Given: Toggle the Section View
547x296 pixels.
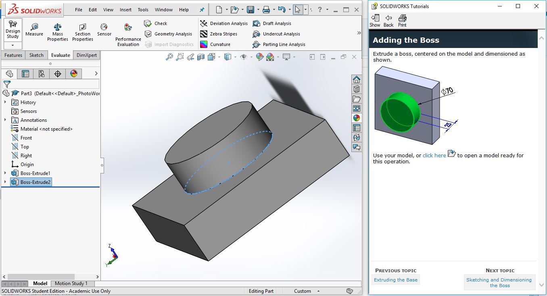Looking at the screenshot, I should click(x=201, y=57).
